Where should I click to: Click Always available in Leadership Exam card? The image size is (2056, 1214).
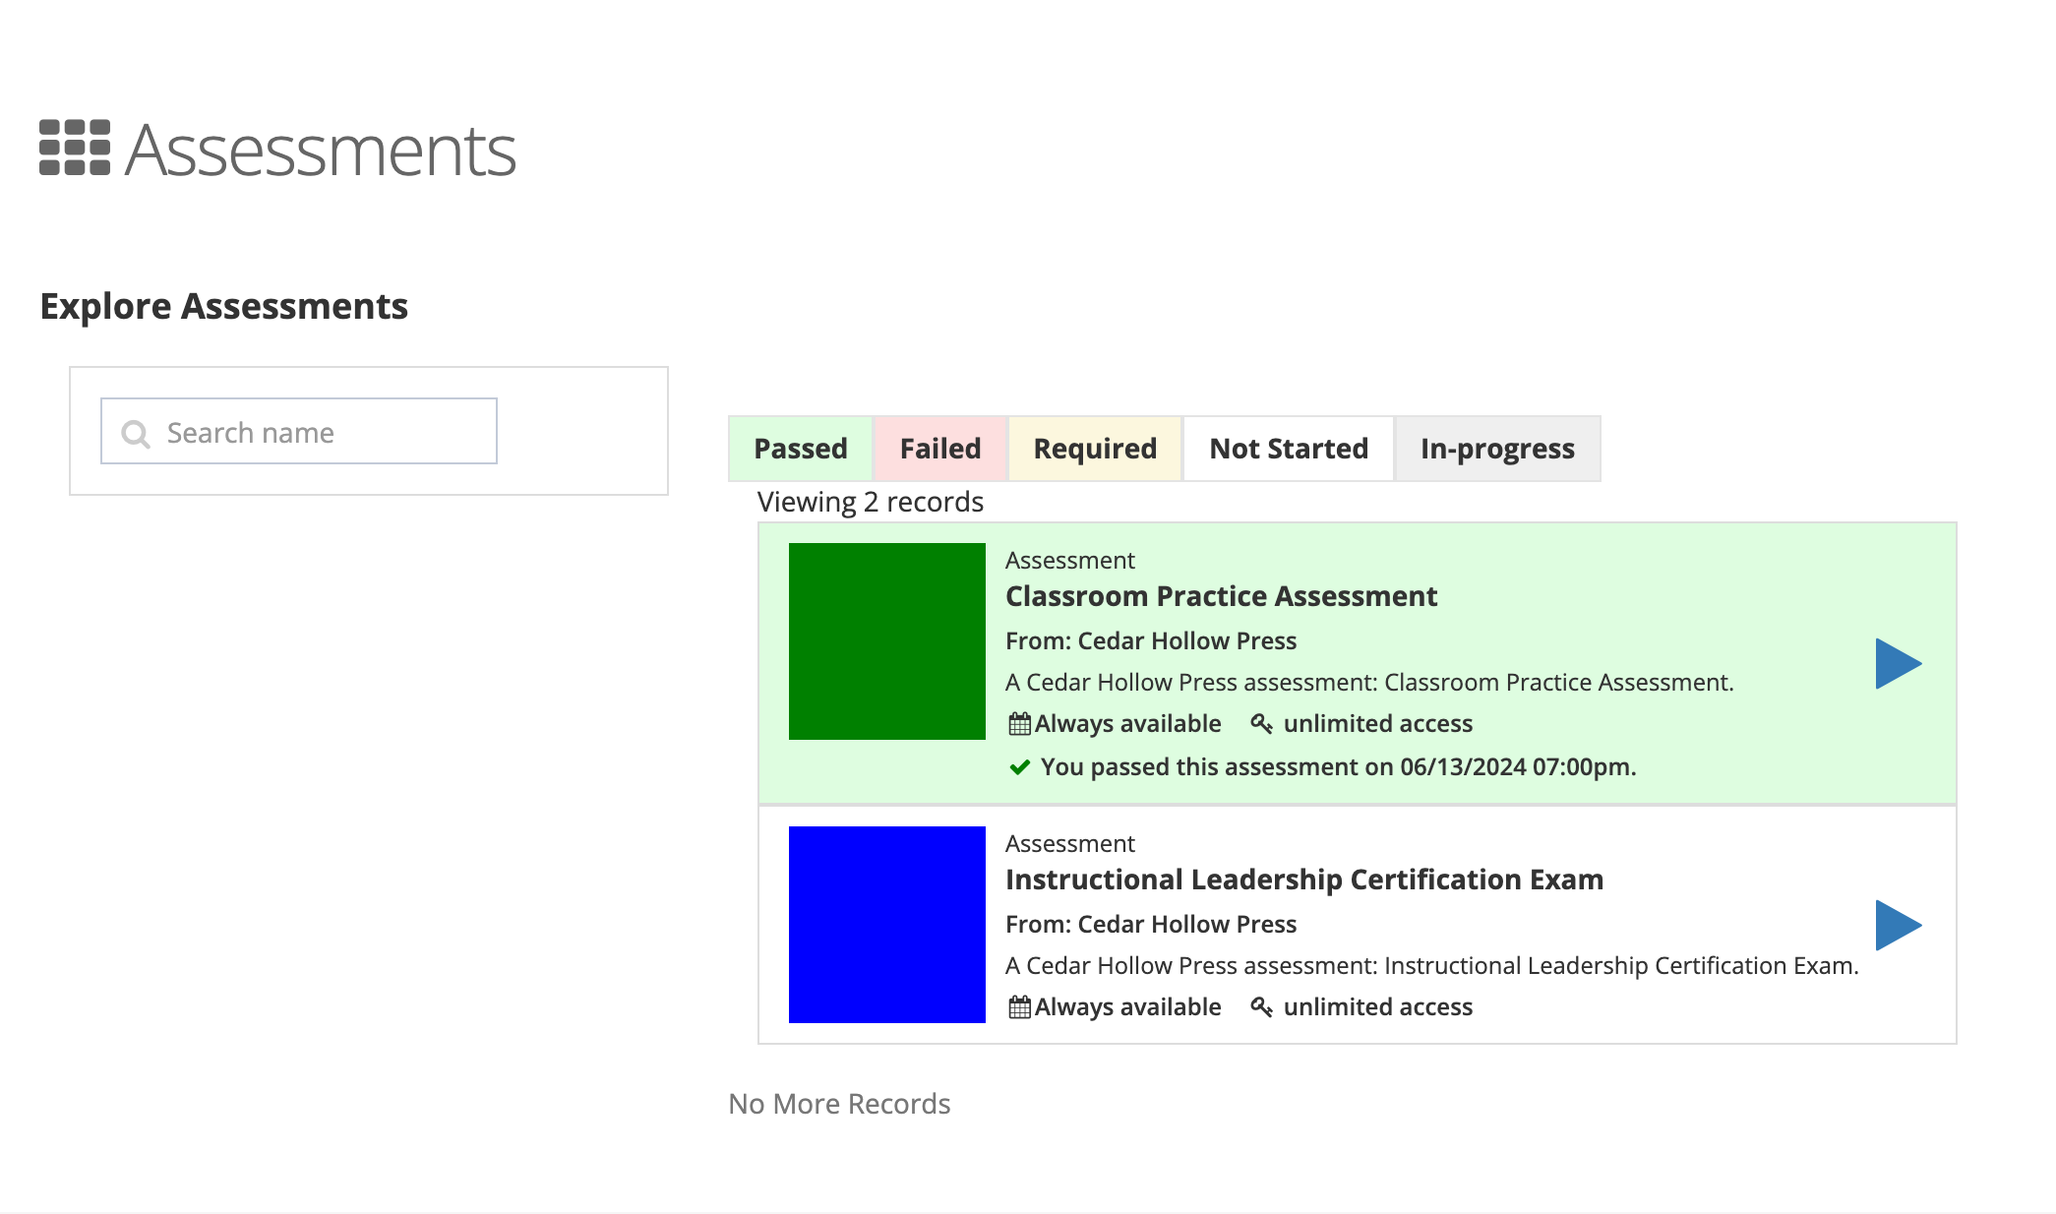coord(1127,1007)
